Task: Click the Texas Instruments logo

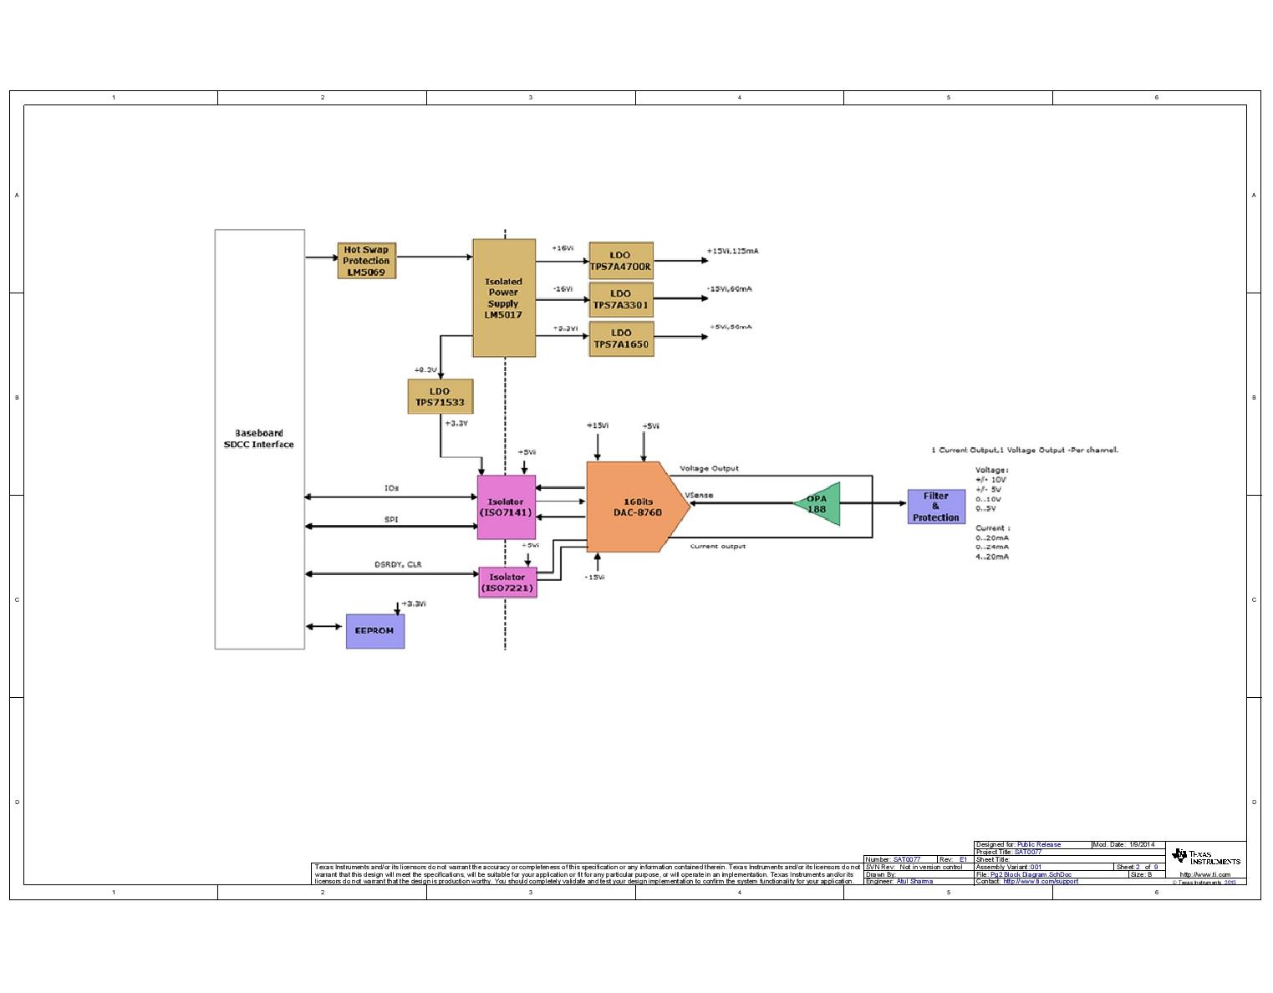Action: click(1206, 857)
